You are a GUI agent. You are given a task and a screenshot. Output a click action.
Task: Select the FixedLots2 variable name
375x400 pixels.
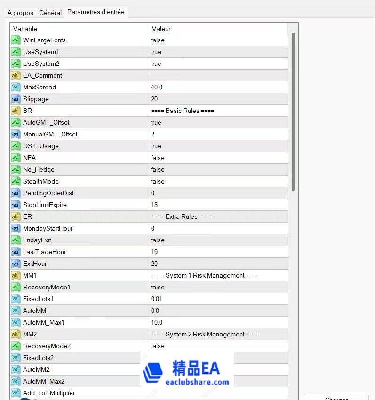(38, 358)
